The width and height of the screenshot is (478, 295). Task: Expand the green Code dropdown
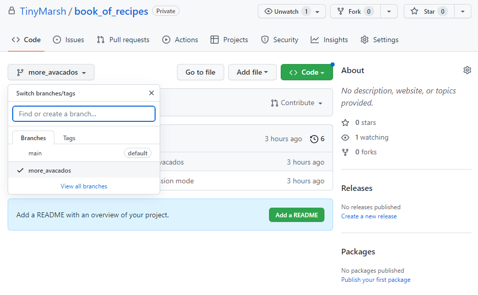(307, 72)
